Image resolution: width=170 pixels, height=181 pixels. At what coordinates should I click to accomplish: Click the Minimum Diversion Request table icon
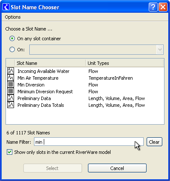pyautogui.click(x=11, y=91)
